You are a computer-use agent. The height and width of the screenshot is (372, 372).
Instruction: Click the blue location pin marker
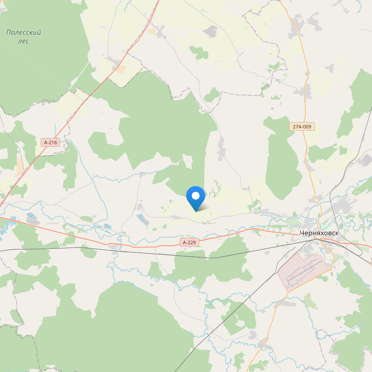(x=196, y=199)
